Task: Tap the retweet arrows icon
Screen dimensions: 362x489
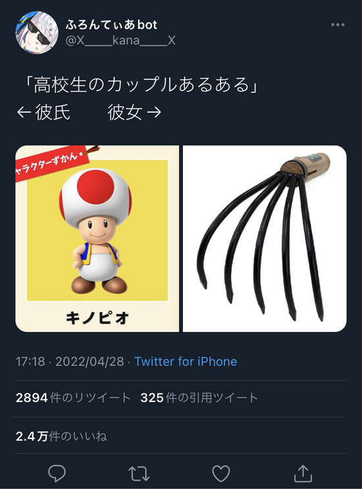Action: click(139, 474)
